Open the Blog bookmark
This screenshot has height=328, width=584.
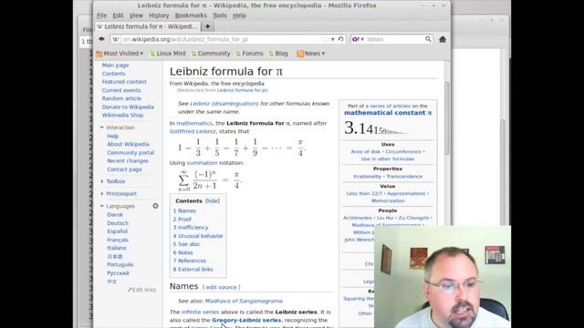point(278,54)
